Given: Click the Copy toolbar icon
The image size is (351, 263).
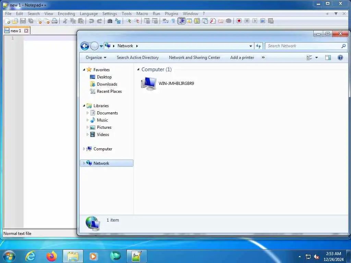Looking at the screenshot, I should click(73, 21).
